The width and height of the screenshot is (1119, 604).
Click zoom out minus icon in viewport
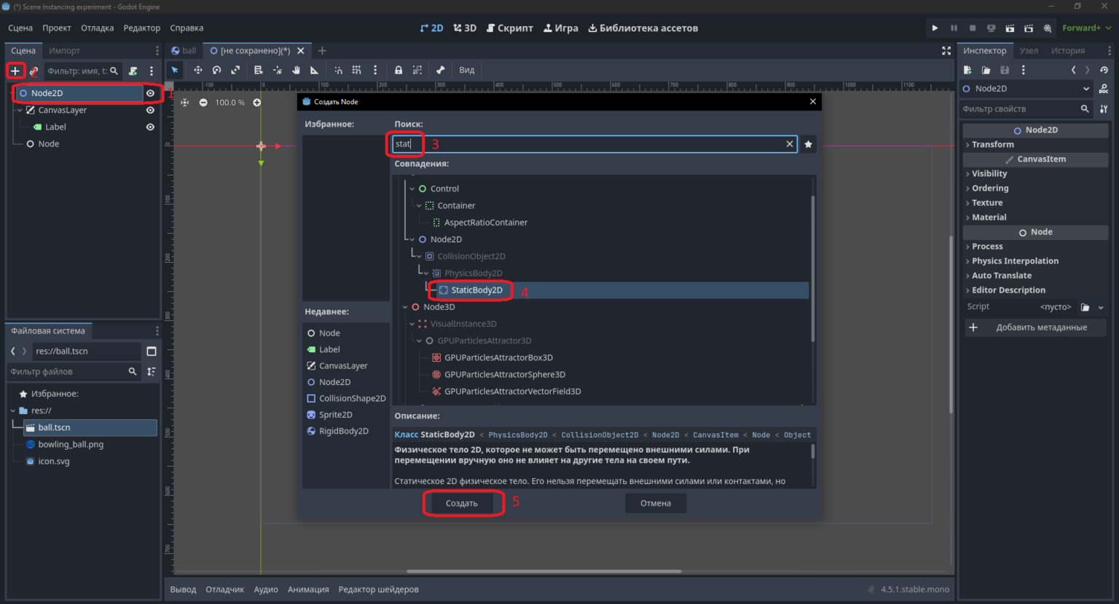pos(203,103)
